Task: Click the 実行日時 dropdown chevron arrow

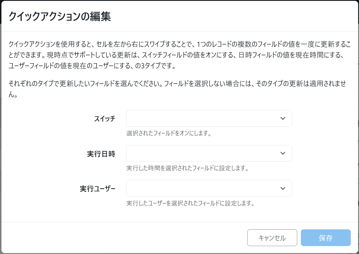Action: pyautogui.click(x=282, y=153)
